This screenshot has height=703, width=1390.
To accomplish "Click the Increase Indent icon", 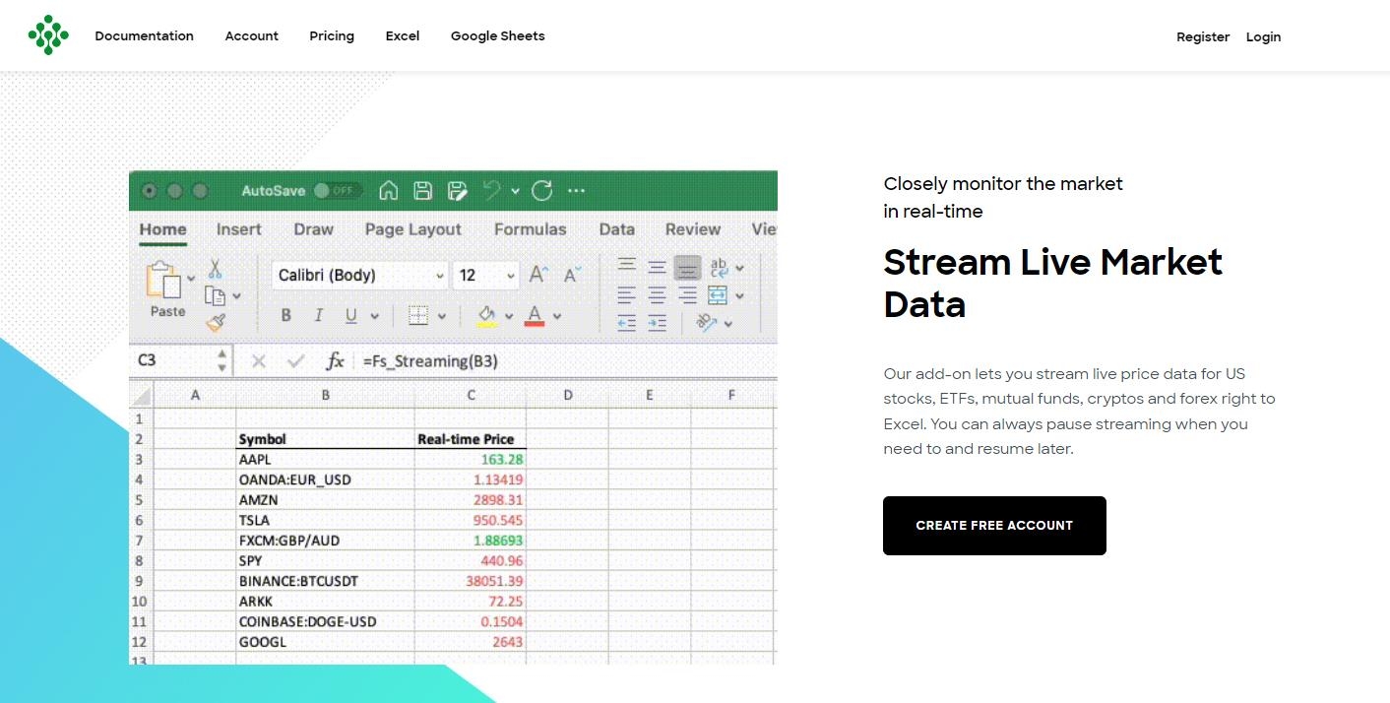I will click(657, 322).
